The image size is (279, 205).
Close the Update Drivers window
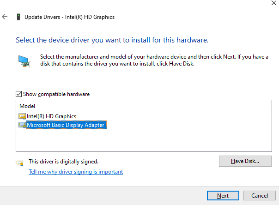[274, 3]
